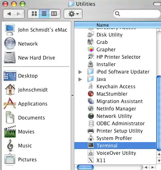Open the Pictures sidebar icon
The height and width of the screenshot is (170, 161).
point(10,159)
